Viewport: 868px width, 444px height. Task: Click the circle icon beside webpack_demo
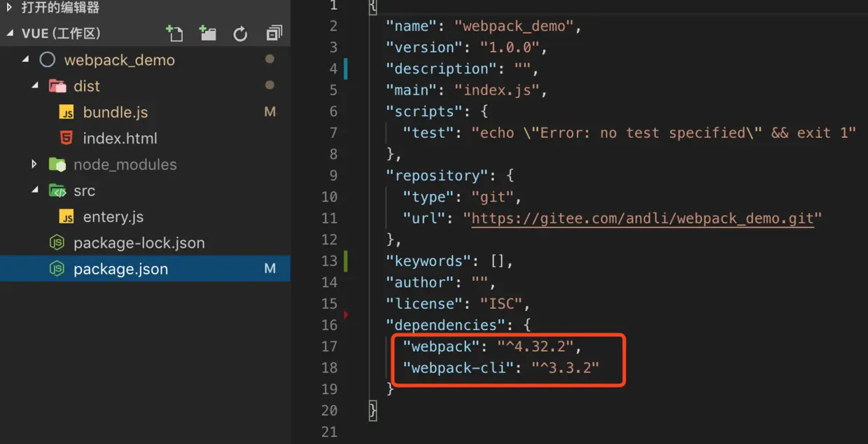(x=47, y=60)
